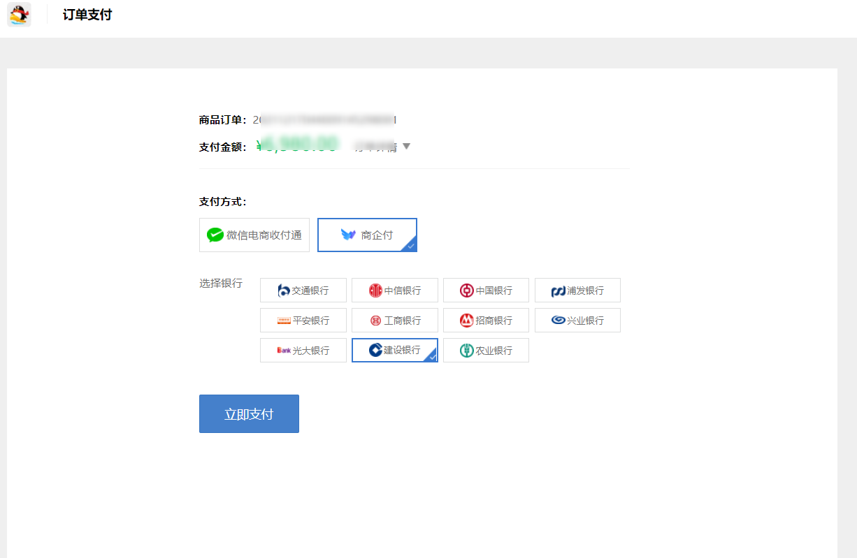Click the 选择银行 label
The height and width of the screenshot is (558, 857).
[221, 283]
